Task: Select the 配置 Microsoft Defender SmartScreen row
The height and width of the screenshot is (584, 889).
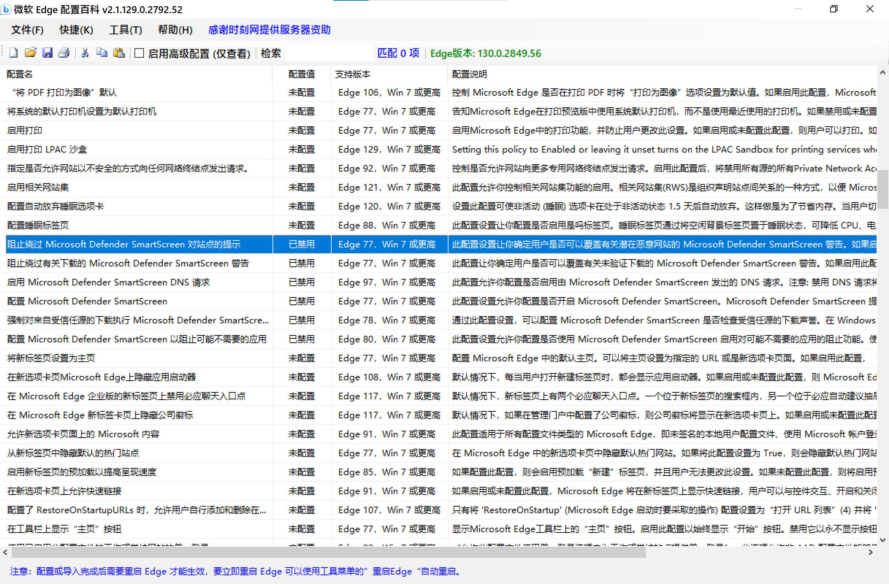Action: tap(438, 301)
